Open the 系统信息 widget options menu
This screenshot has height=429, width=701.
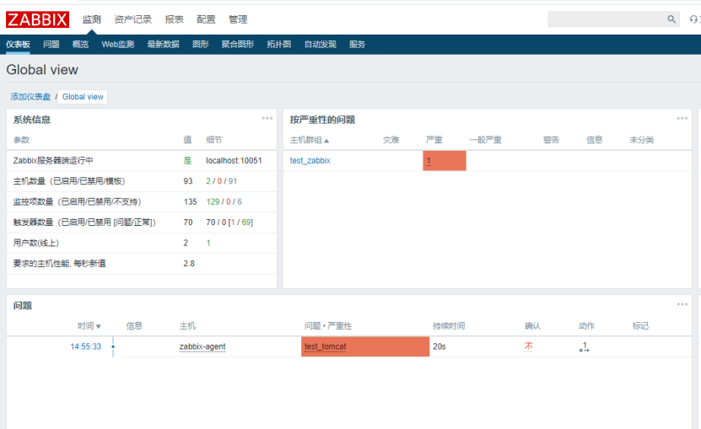[267, 119]
